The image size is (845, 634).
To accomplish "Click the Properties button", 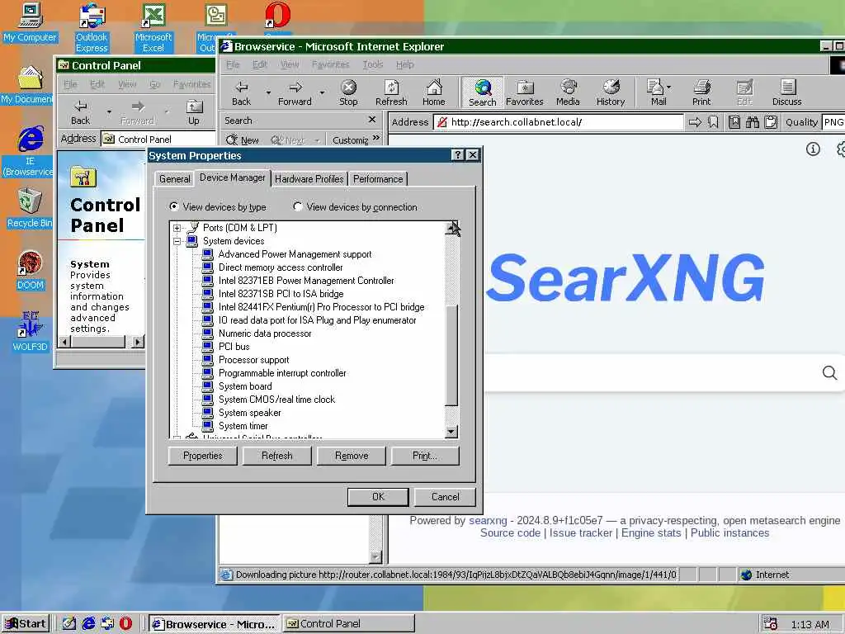I will [x=203, y=456].
